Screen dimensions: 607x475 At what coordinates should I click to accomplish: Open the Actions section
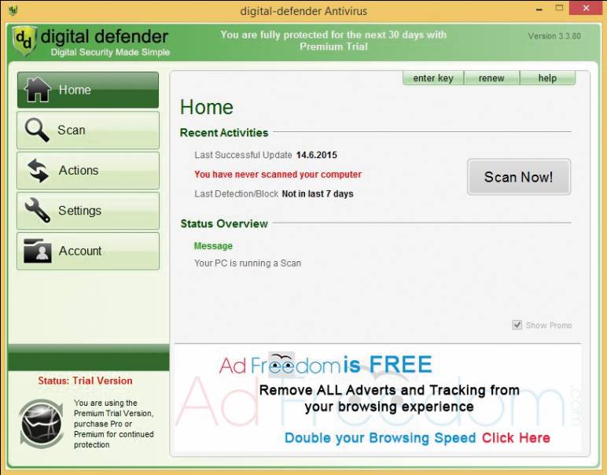pos(88,171)
